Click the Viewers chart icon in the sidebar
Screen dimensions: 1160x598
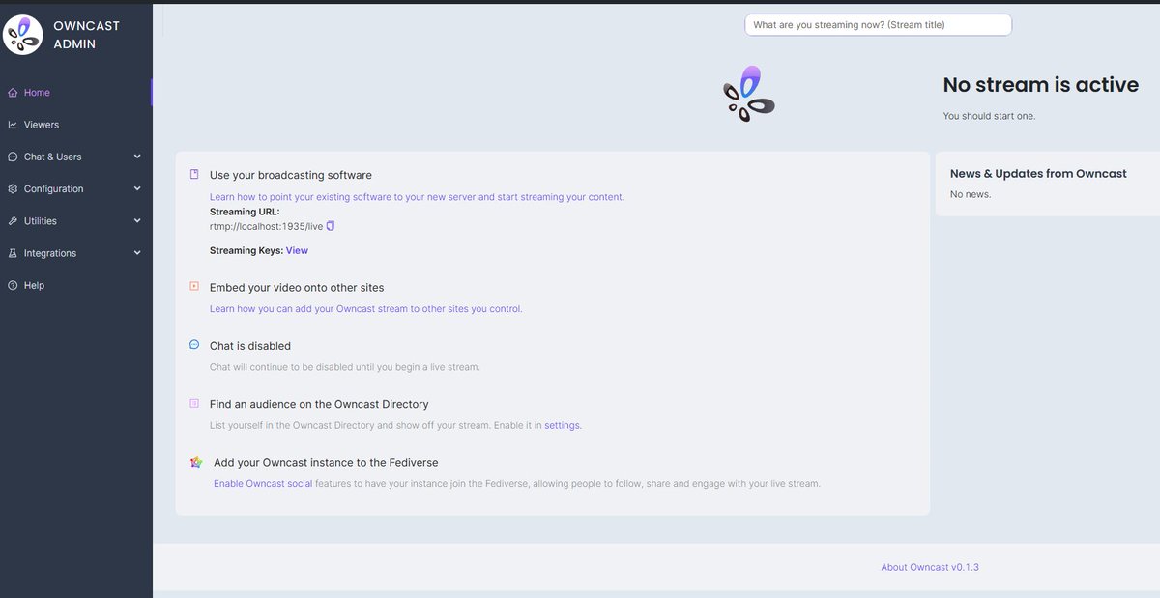pyautogui.click(x=13, y=125)
